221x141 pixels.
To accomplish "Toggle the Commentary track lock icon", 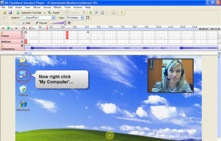I will tap(2, 46).
